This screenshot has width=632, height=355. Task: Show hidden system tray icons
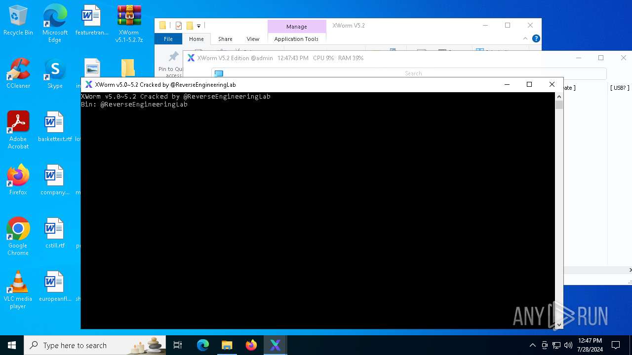click(x=532, y=345)
